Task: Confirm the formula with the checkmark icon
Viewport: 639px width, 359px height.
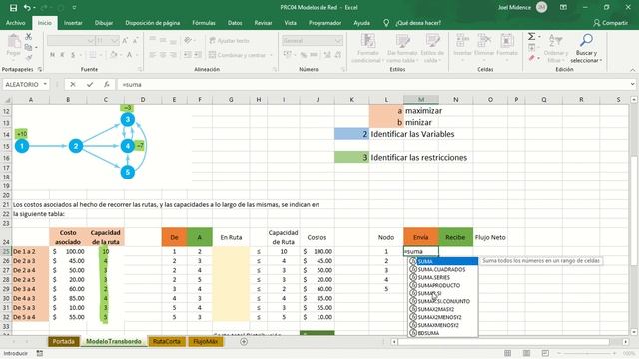Action: coord(90,84)
